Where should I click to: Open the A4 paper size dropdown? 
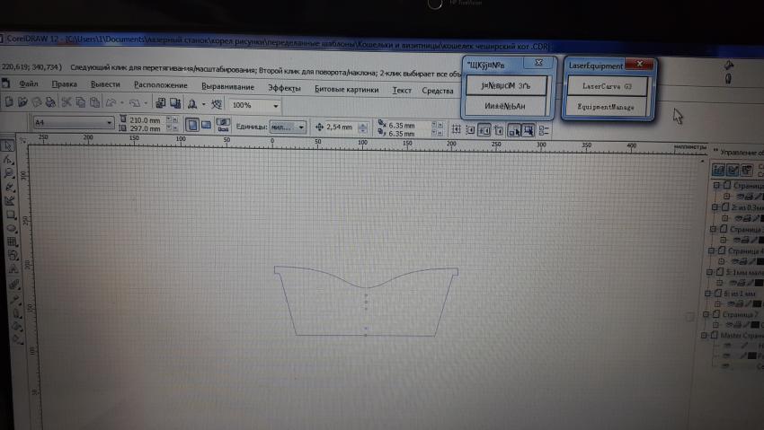(x=109, y=122)
